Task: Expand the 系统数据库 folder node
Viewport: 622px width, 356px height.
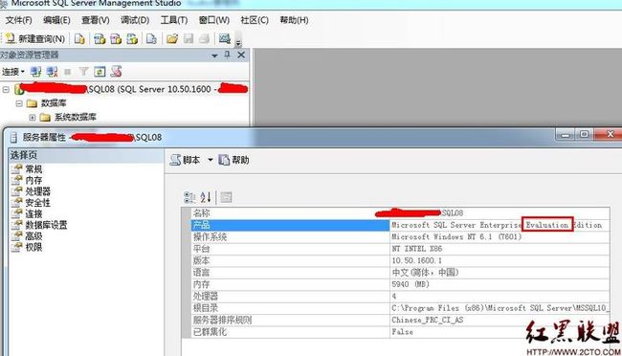Action: point(33,118)
